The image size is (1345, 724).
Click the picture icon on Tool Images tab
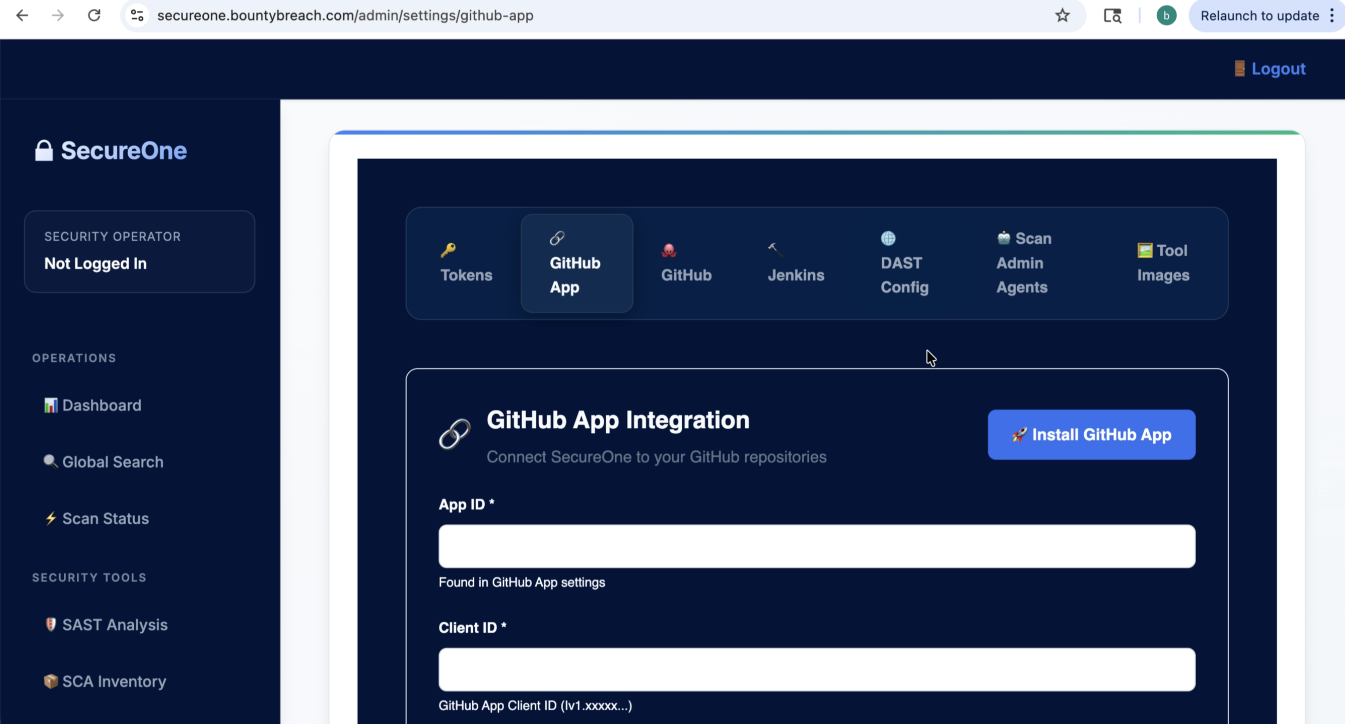(1145, 250)
